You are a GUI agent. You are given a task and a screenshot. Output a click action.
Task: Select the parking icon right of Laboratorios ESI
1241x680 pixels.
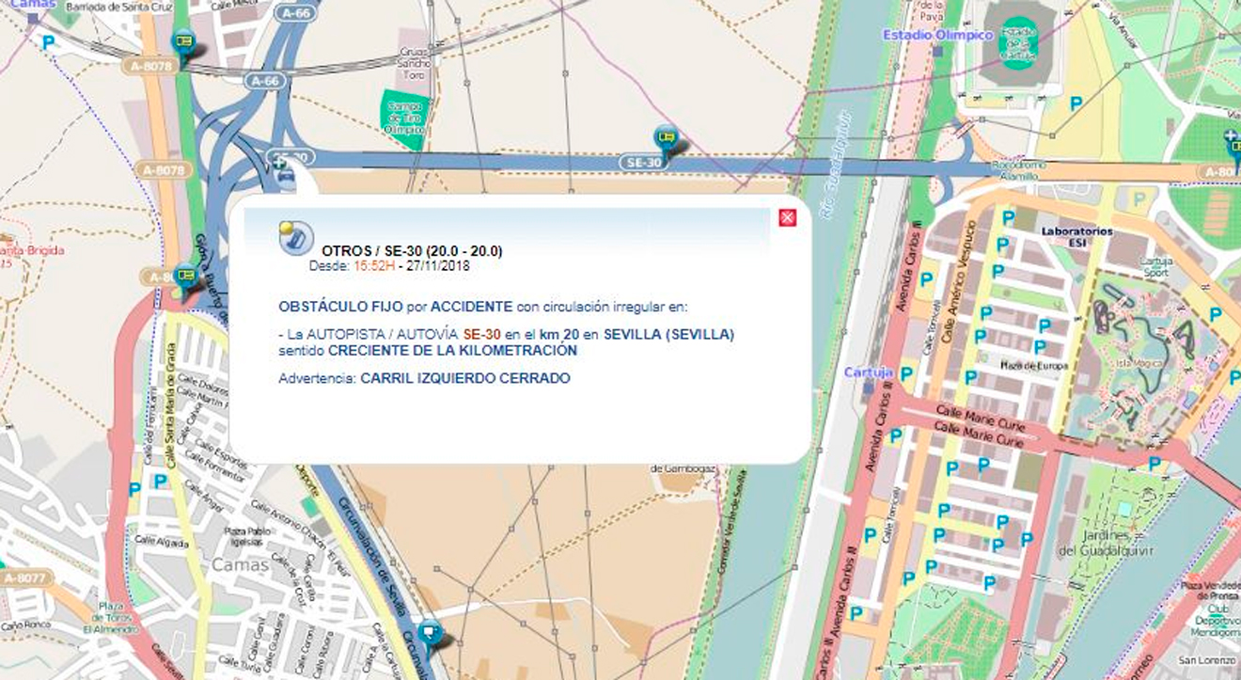[x=1140, y=199]
